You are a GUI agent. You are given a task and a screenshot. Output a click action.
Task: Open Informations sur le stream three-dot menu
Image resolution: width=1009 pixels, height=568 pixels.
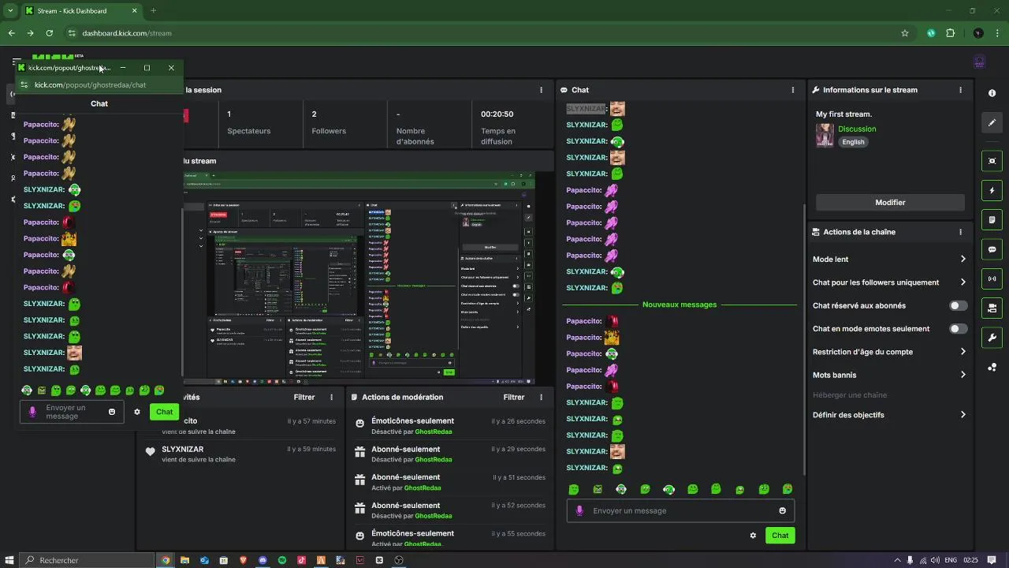coord(960,90)
